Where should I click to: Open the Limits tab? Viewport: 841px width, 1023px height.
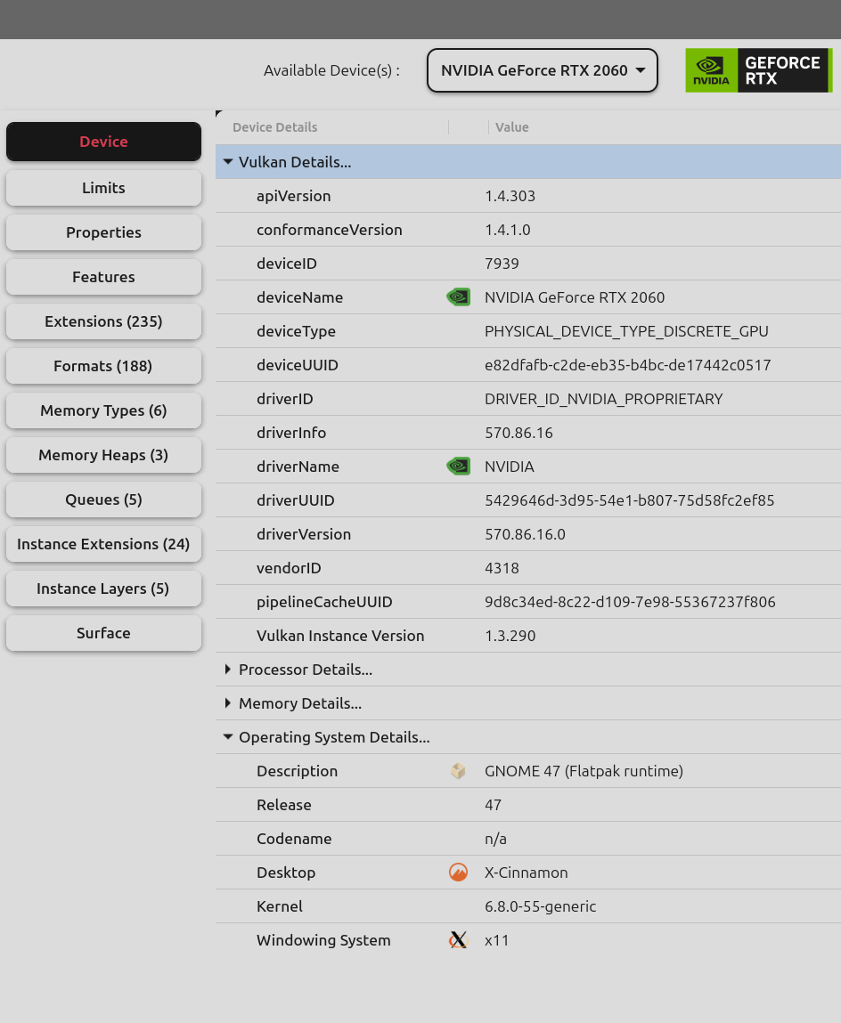(x=104, y=188)
